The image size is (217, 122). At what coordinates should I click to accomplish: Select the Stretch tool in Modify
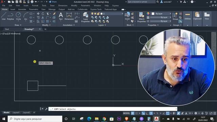[38, 21]
